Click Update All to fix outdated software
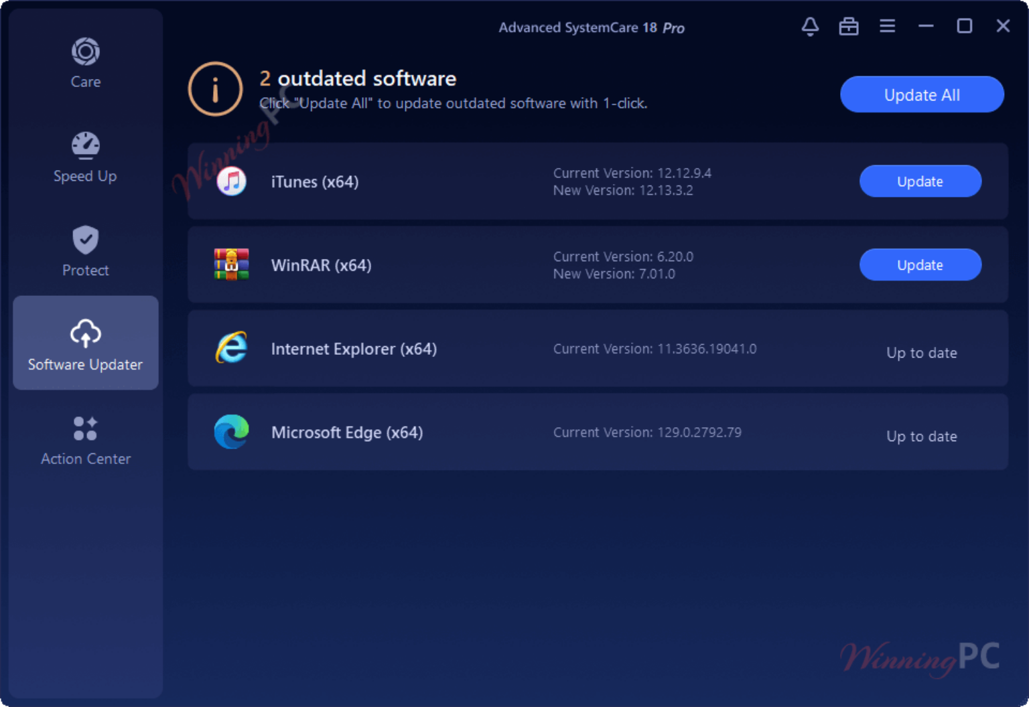 921,94
